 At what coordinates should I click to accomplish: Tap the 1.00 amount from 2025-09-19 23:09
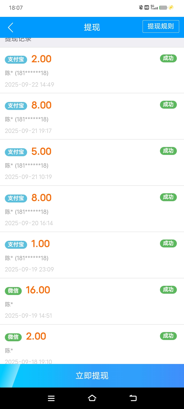[x=40, y=244]
